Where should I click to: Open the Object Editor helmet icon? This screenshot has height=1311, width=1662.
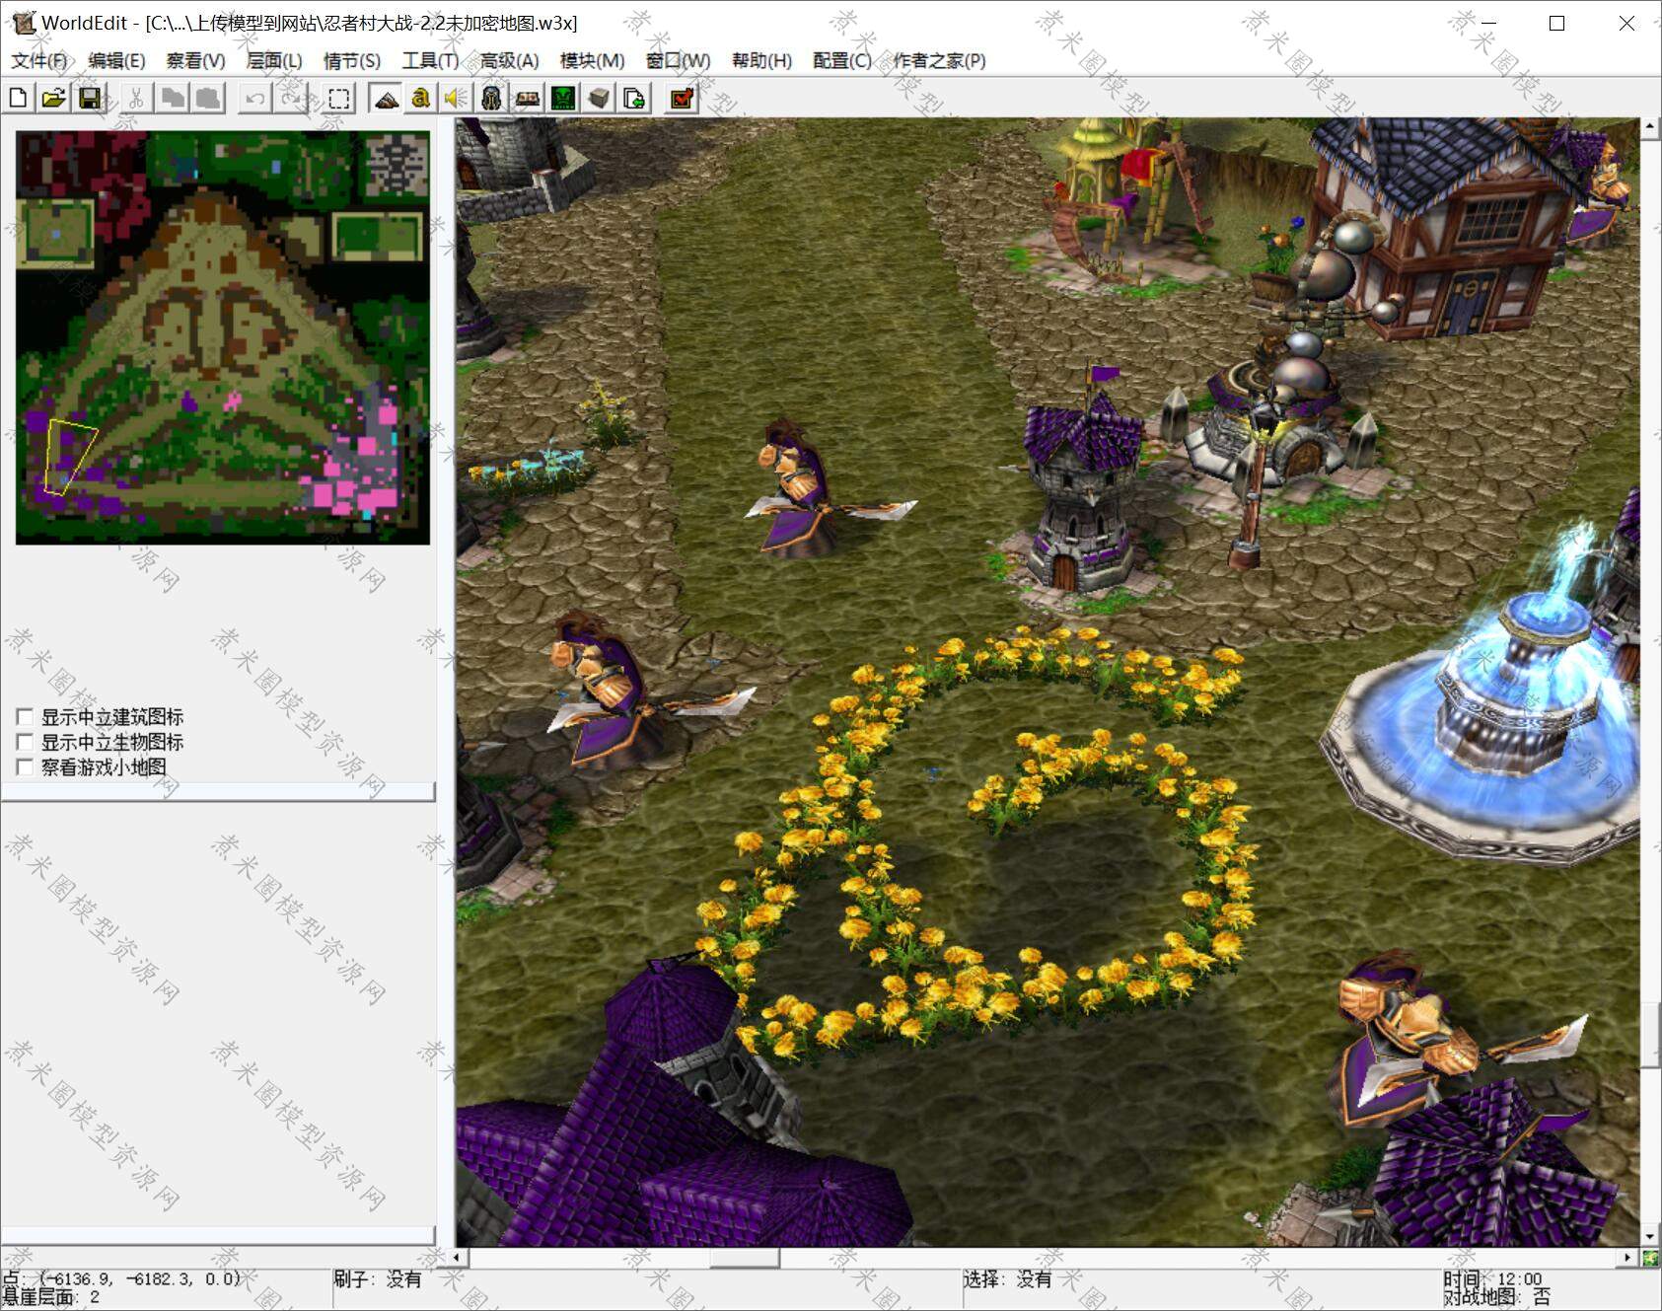click(x=491, y=98)
